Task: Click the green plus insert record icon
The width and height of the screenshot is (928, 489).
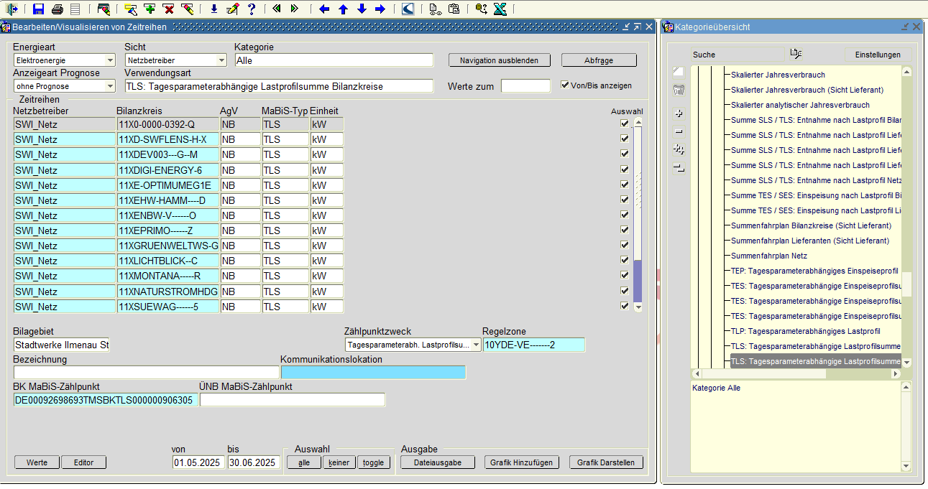Action: point(150,9)
